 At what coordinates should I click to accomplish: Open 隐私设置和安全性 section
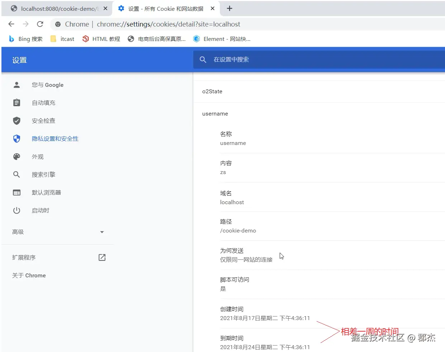55,139
